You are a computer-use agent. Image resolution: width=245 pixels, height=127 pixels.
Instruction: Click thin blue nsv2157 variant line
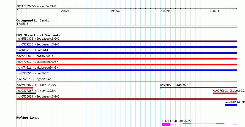click(199, 87)
